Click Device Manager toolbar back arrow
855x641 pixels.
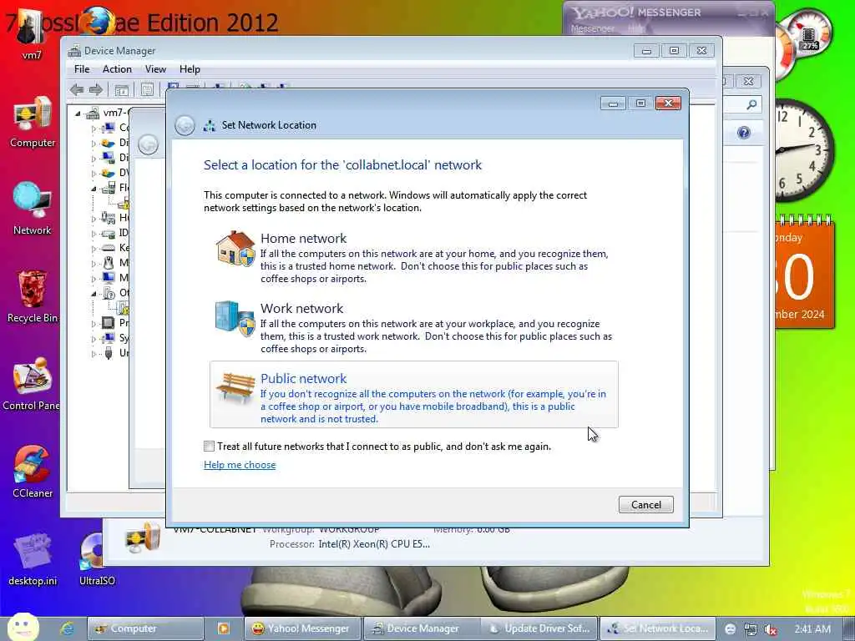click(77, 89)
